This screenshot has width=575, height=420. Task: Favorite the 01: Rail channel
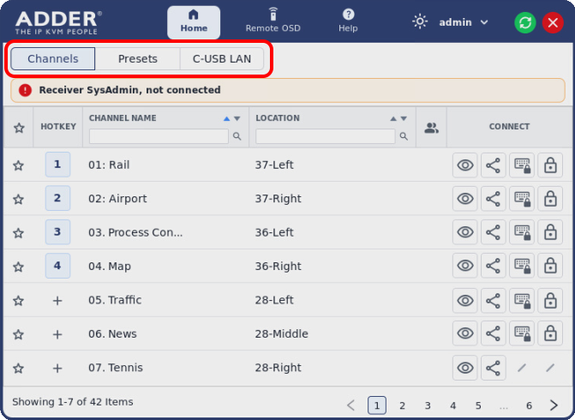18,165
